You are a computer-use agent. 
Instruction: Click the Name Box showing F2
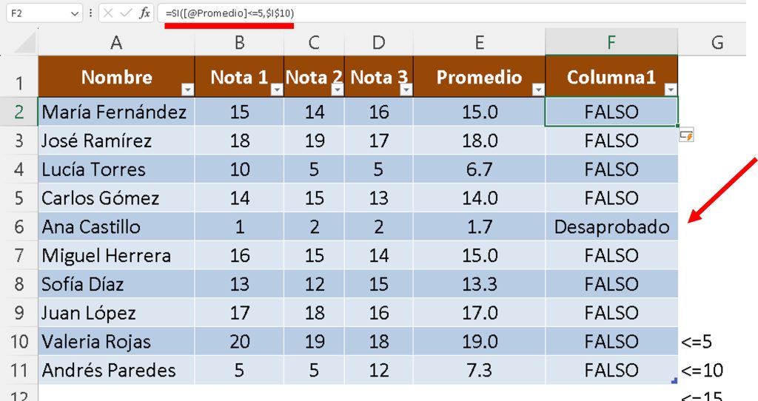click(37, 13)
